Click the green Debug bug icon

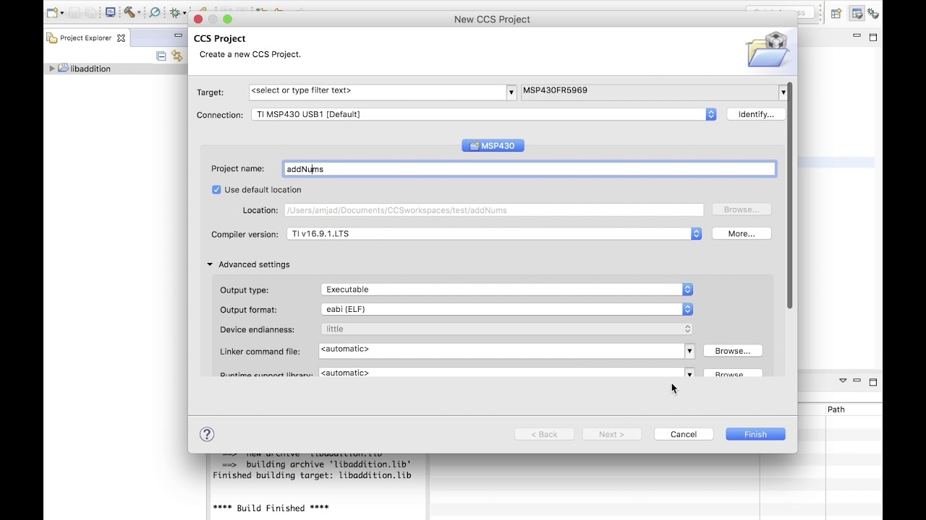point(175,12)
